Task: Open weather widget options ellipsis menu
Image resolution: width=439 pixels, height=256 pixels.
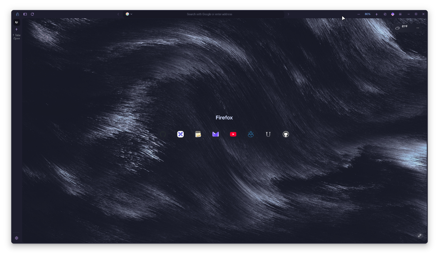Action: [418, 28]
